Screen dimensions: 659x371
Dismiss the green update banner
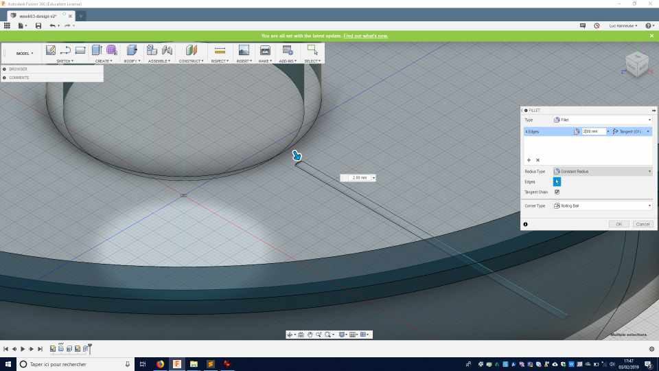[652, 36]
